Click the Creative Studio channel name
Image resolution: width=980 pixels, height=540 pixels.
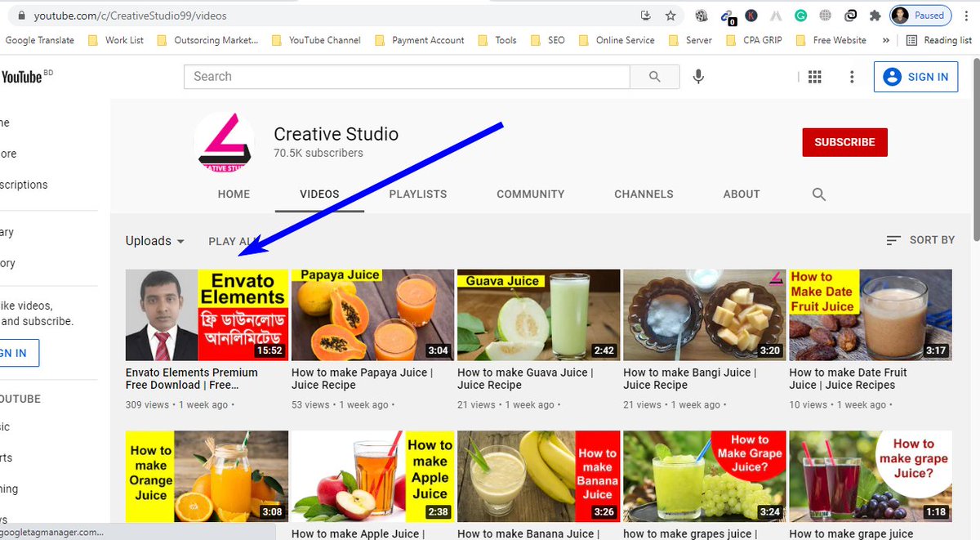point(336,134)
